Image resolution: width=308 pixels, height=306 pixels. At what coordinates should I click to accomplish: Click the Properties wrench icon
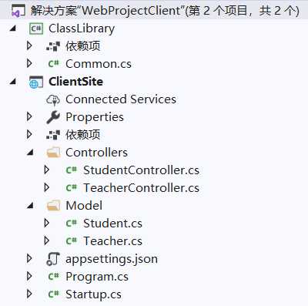coord(53,117)
